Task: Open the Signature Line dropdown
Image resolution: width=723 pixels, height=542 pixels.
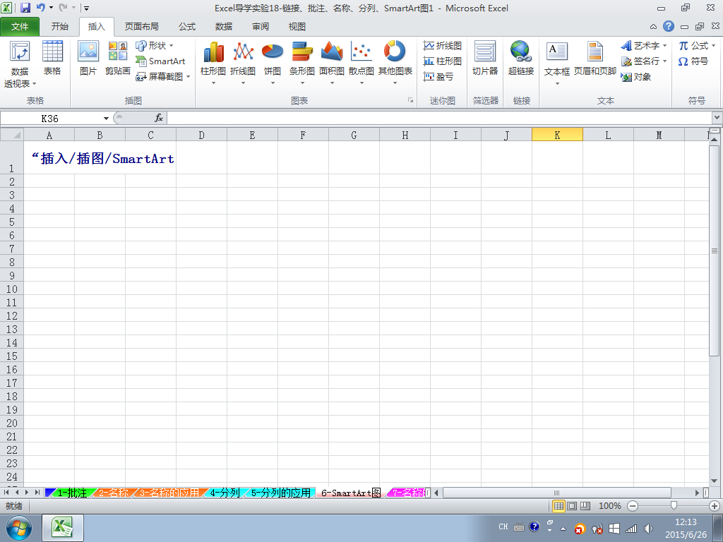Action: point(664,61)
